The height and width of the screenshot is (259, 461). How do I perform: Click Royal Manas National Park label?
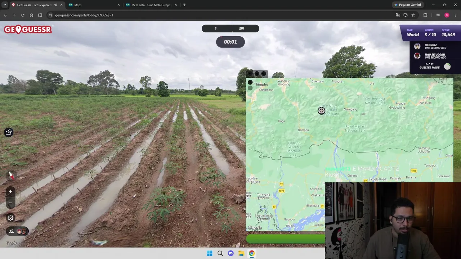tap(355, 128)
